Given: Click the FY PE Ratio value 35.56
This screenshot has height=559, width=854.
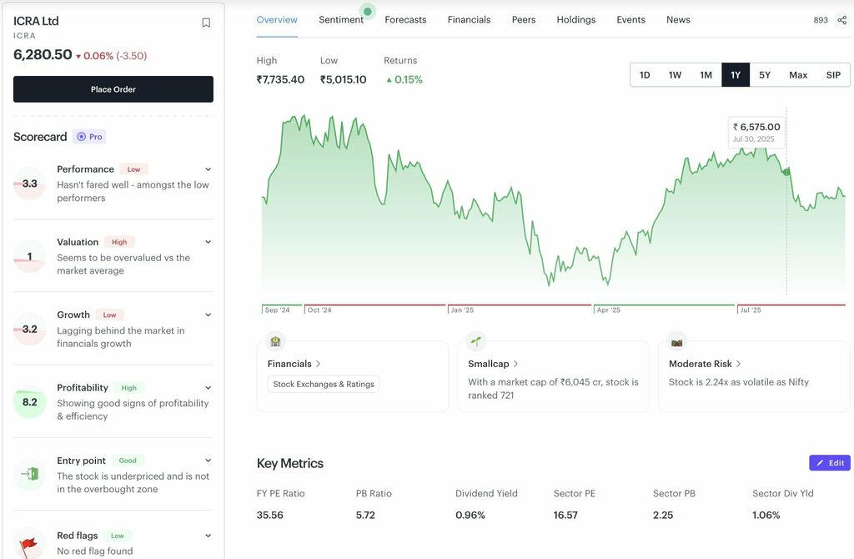Looking at the screenshot, I should [269, 516].
